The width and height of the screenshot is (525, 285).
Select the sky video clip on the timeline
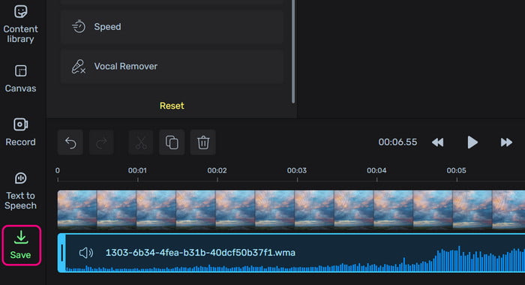pos(291,210)
